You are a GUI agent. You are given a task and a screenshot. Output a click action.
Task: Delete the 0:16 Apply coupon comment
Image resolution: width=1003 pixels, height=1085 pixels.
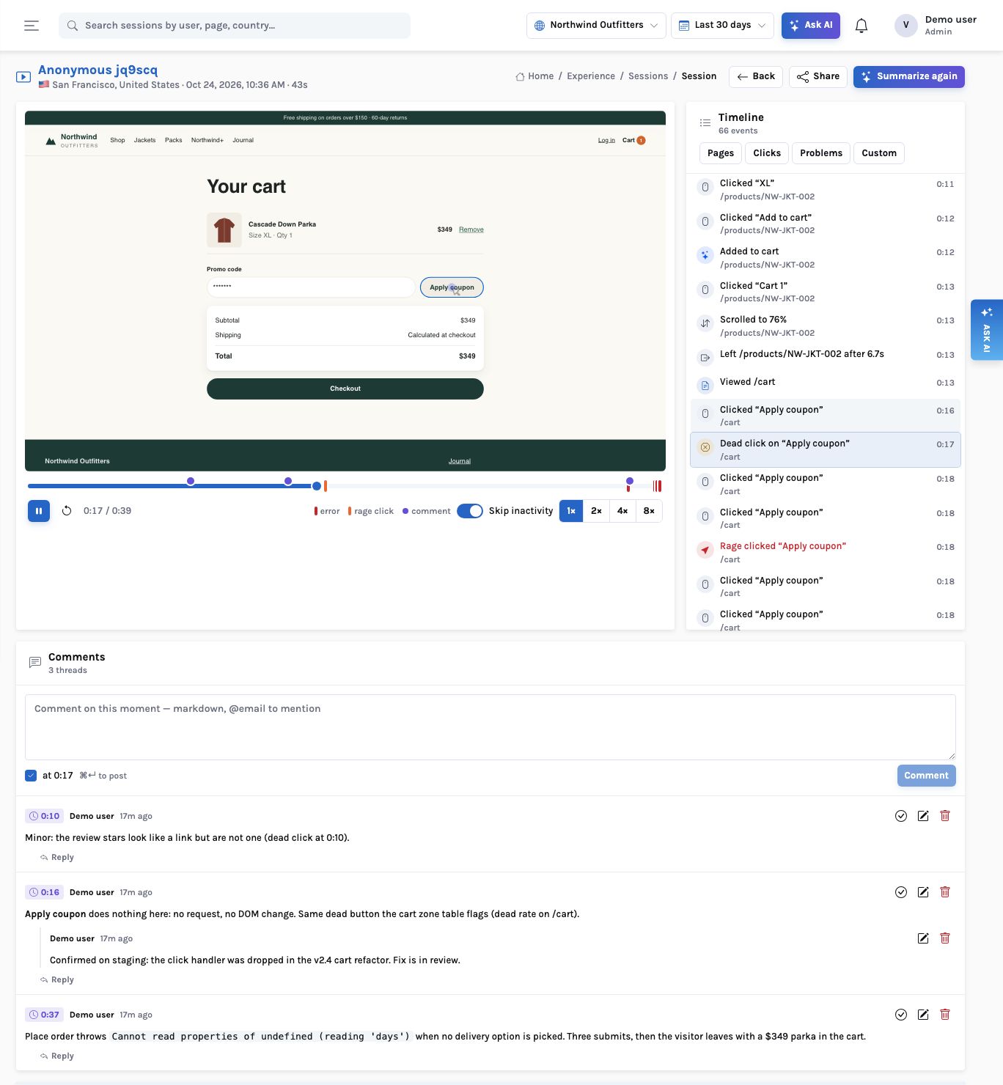pos(945,892)
